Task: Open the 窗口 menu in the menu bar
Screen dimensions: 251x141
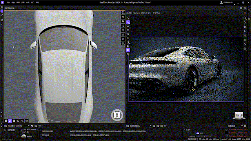Action: click(33, 3)
